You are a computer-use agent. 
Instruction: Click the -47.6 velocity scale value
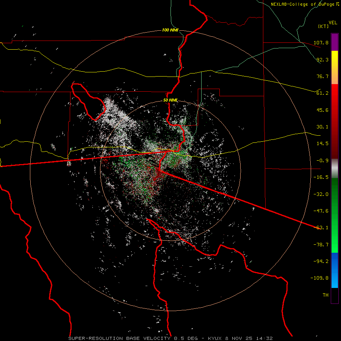pyautogui.click(x=321, y=211)
